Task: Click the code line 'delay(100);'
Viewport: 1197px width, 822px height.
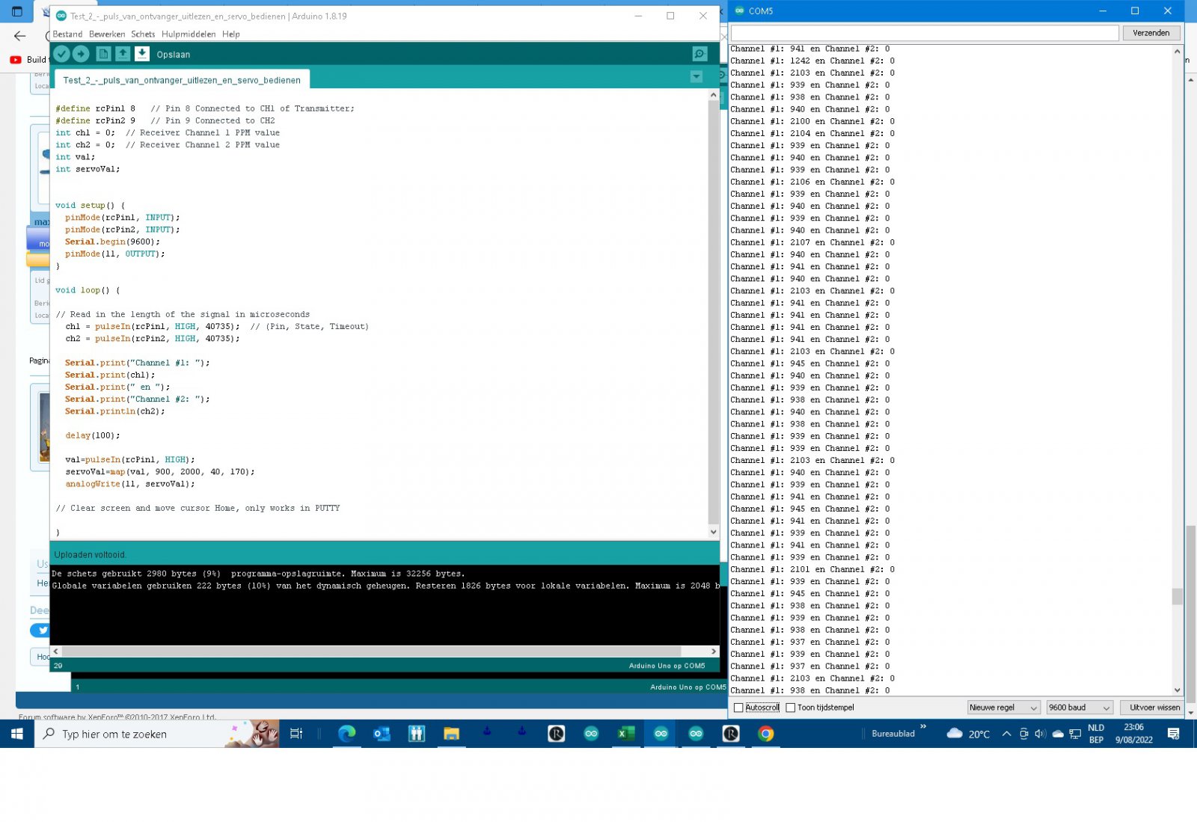Action: (92, 435)
